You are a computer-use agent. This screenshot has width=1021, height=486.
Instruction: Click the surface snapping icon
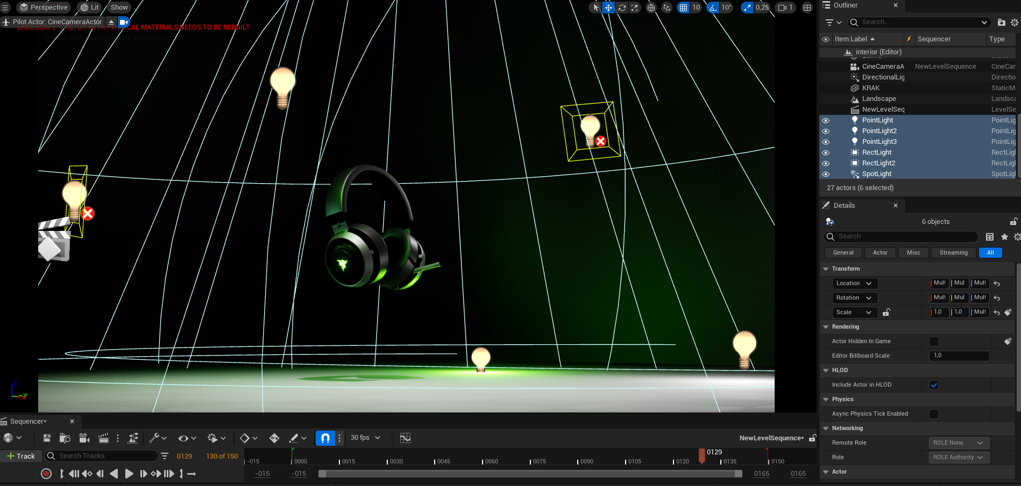click(667, 8)
